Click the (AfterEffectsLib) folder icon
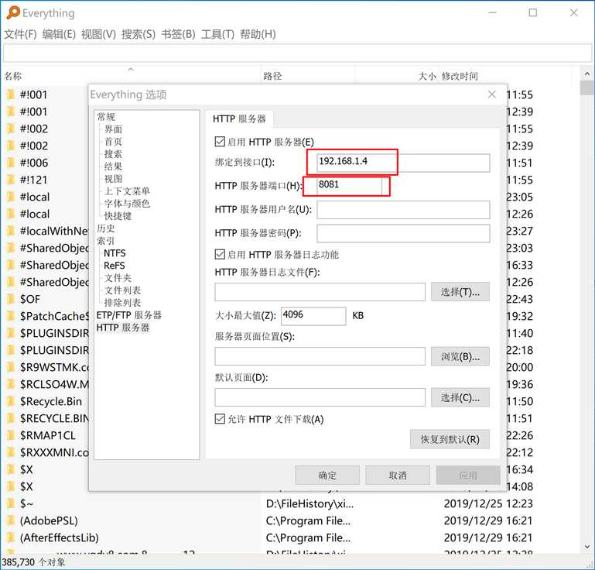The height and width of the screenshot is (570, 595). coord(11,537)
